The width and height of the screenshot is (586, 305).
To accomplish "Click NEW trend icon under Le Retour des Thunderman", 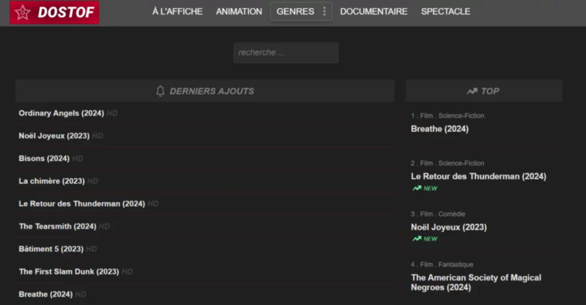I will [417, 188].
